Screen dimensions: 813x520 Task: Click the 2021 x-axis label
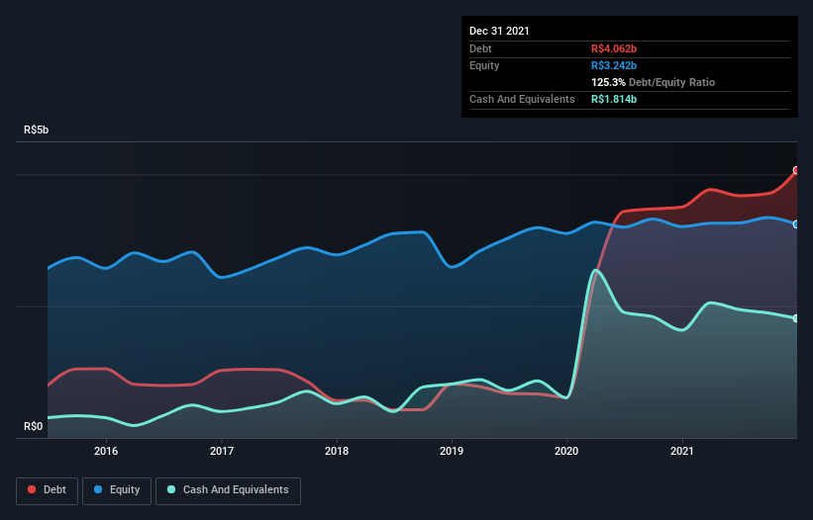click(x=682, y=451)
